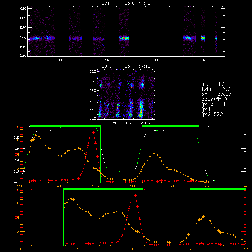Click y-axis label 0.2 of the profile plot
The height and width of the screenshot is (252, 252).
click(x=16, y=172)
